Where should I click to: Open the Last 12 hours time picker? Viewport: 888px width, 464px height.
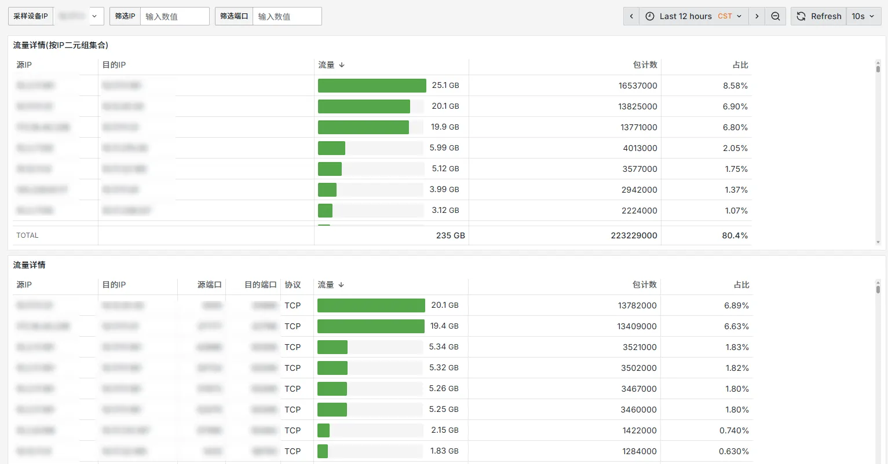pyautogui.click(x=693, y=16)
